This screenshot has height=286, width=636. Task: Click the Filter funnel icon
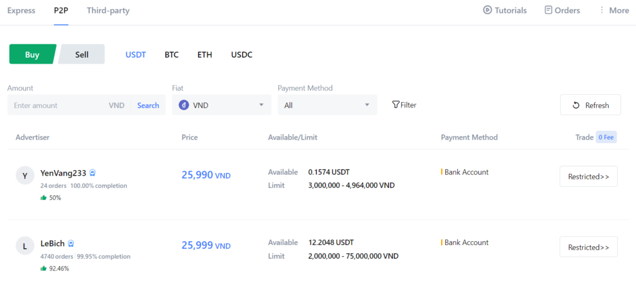pyautogui.click(x=396, y=105)
